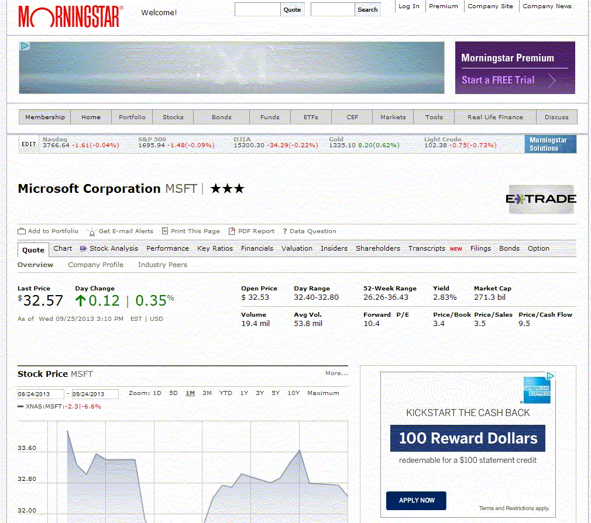Set chart zoom to YTD
This screenshot has width=591, height=523.
tap(226, 393)
